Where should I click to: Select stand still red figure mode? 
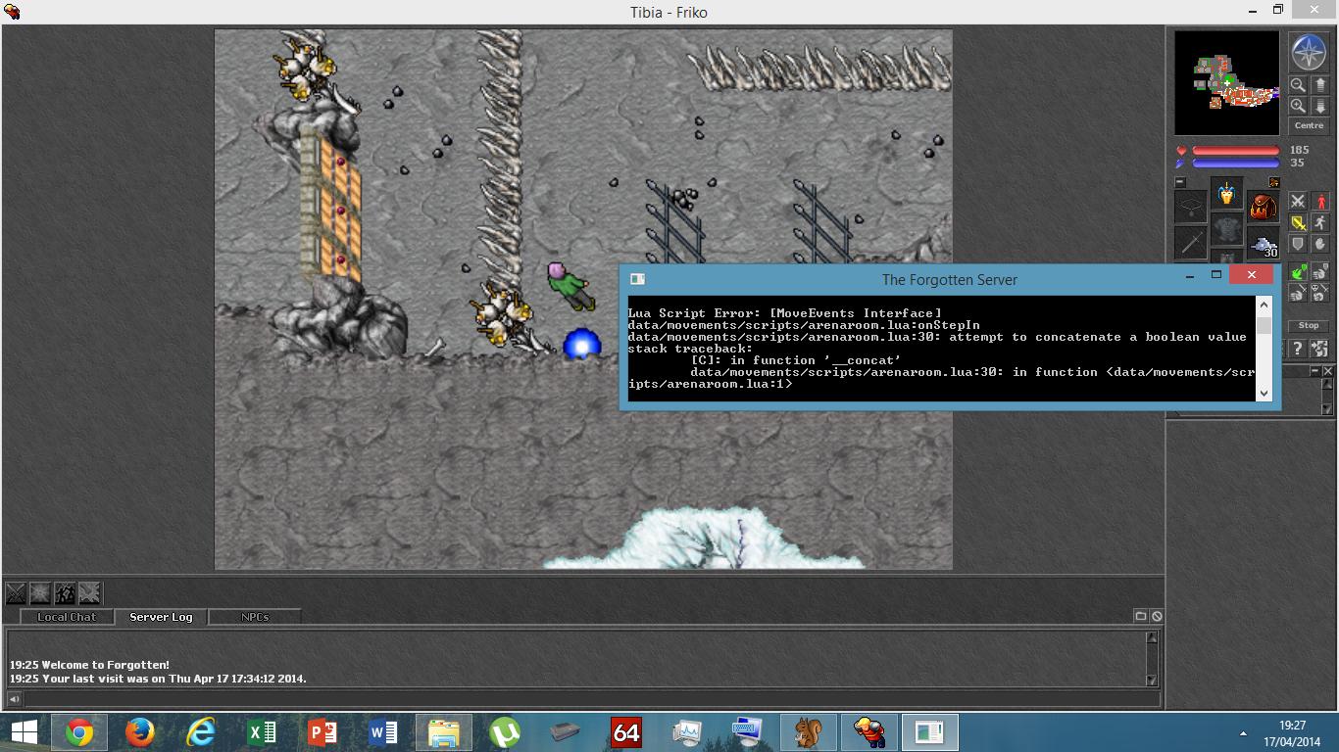click(1320, 201)
